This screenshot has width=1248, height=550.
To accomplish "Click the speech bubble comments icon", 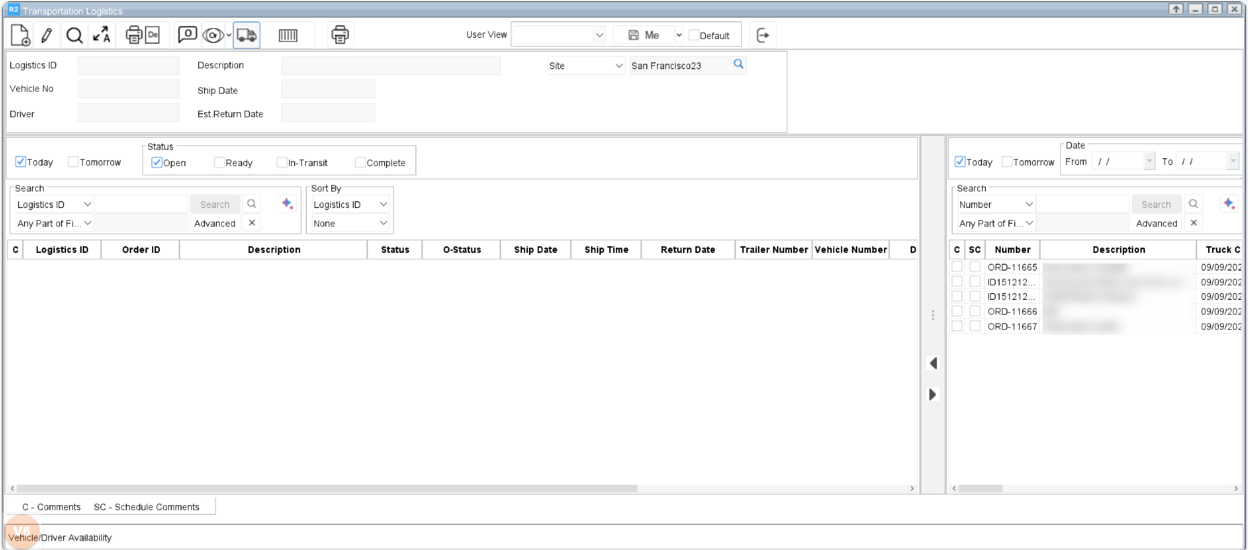I will click(187, 35).
